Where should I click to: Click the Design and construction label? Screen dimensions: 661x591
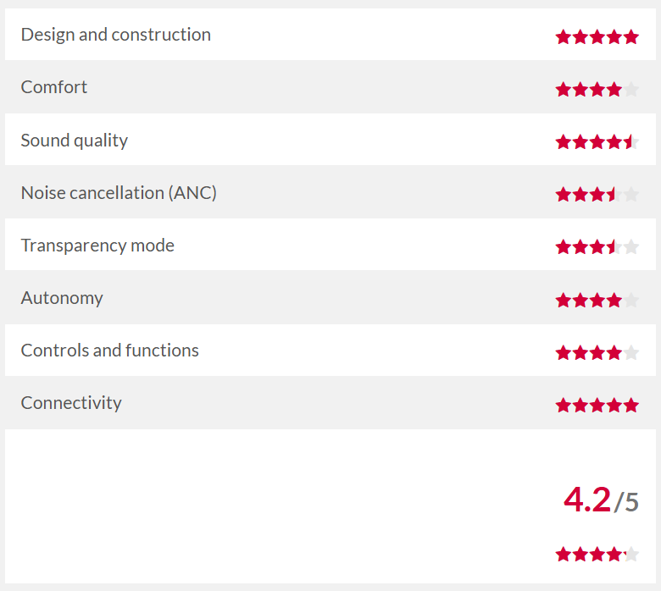[116, 35]
